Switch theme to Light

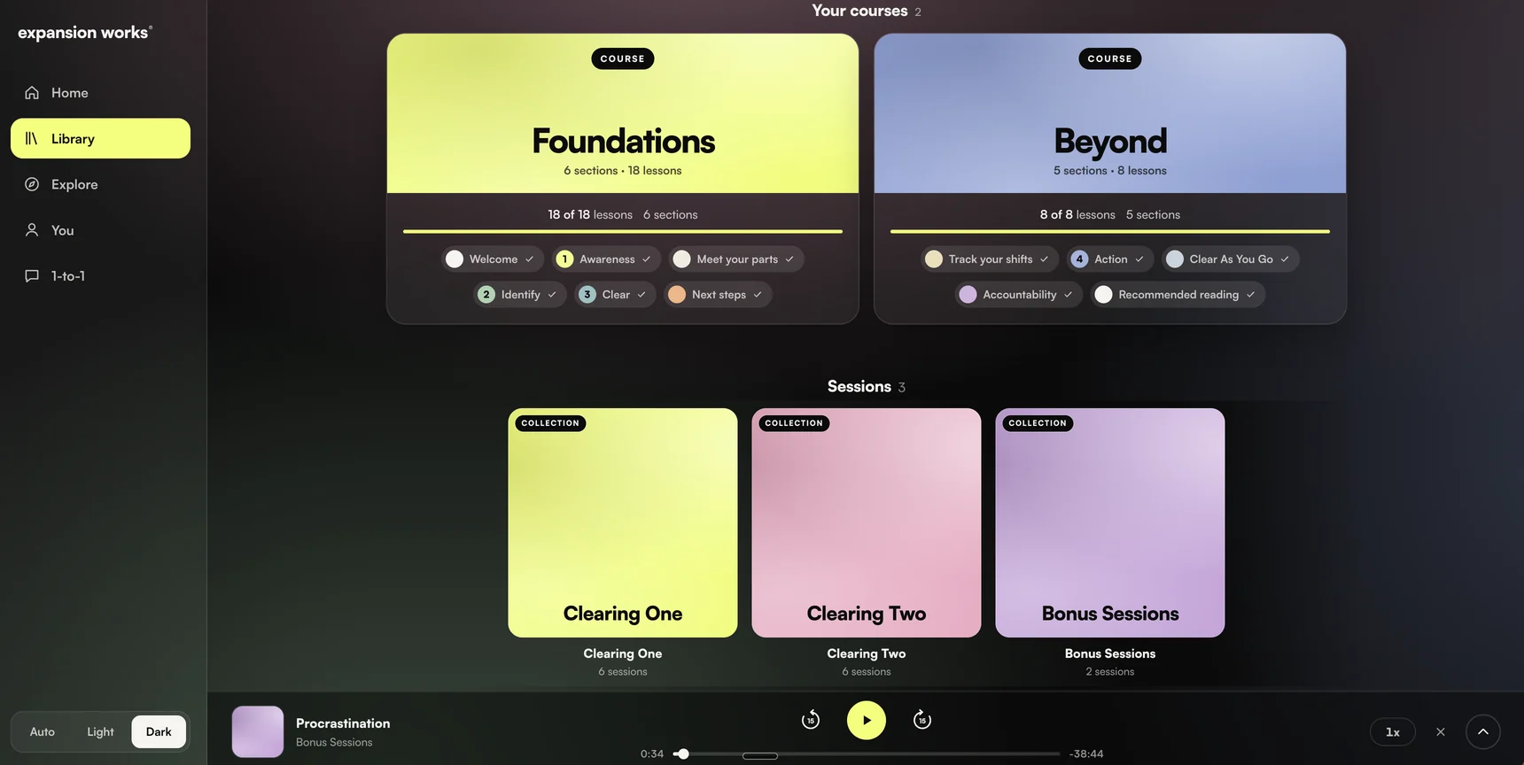100,732
